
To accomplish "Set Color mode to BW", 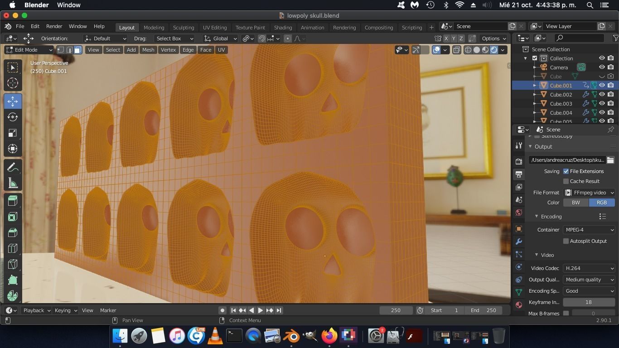I will click(x=576, y=203).
